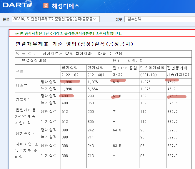Click the 지배기업 소유주지분 순이익 row label
The width and height of the screenshot is (195, 169).
coord(26,150)
